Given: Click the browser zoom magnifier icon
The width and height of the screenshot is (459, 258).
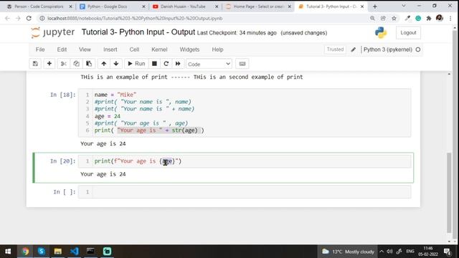Looking at the screenshot, I should click(x=372, y=18).
